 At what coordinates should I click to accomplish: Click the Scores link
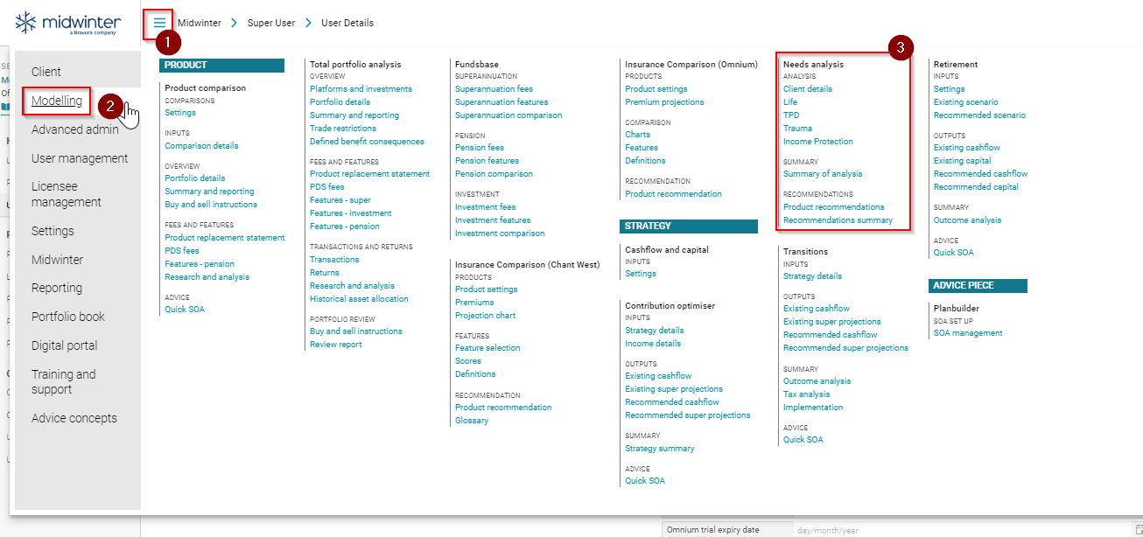pyautogui.click(x=468, y=361)
